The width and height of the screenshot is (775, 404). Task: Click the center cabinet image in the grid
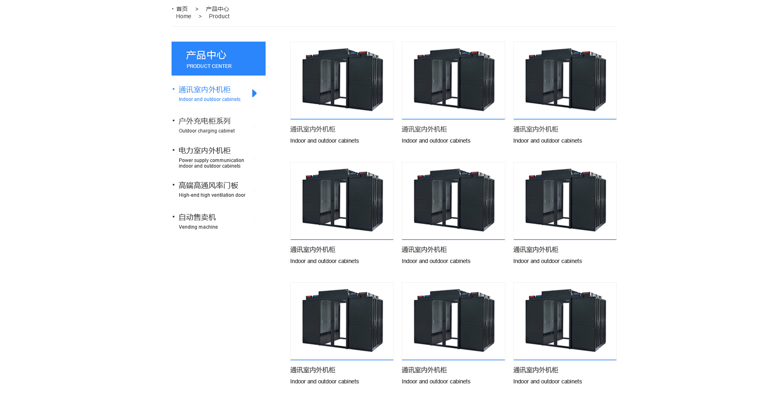click(453, 200)
